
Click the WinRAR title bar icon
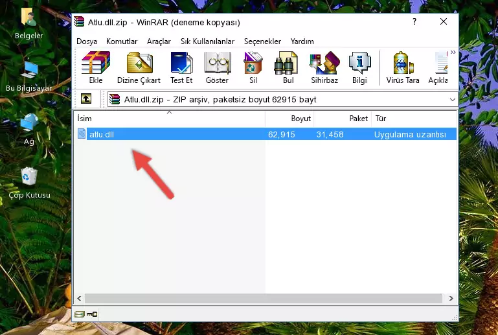tap(79, 21)
